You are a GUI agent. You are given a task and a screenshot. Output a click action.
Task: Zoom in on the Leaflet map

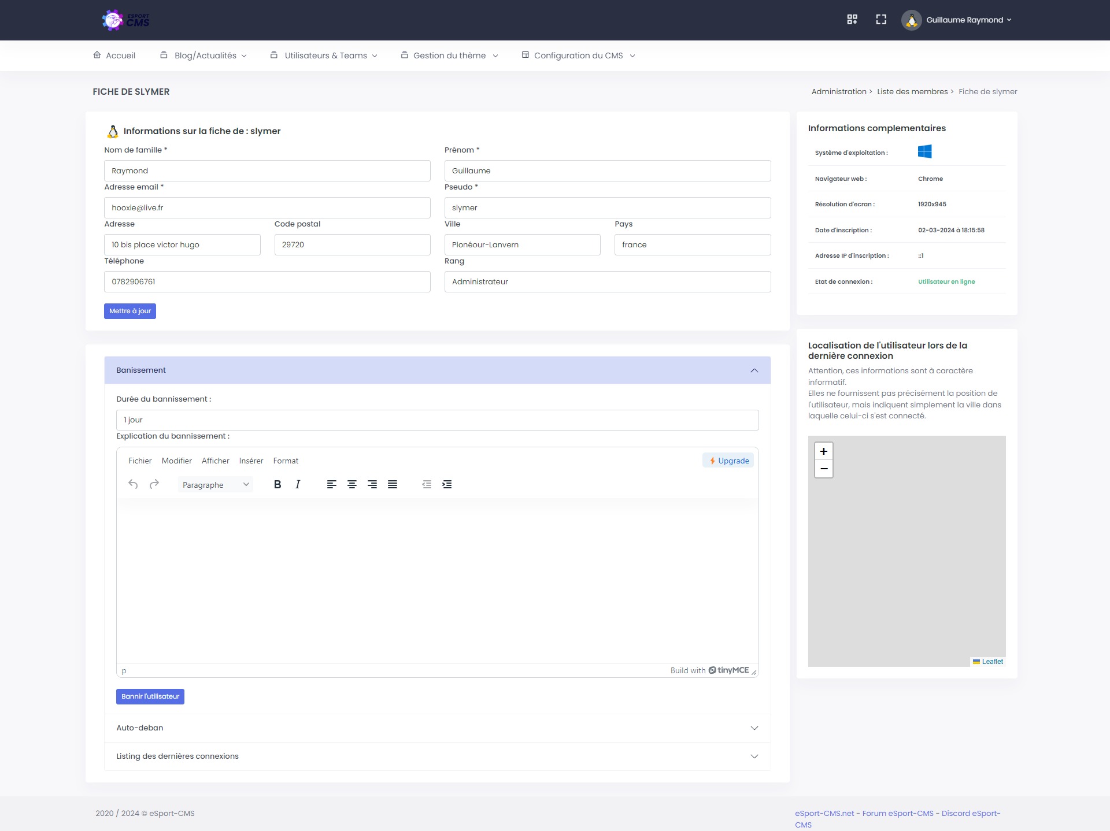824,451
